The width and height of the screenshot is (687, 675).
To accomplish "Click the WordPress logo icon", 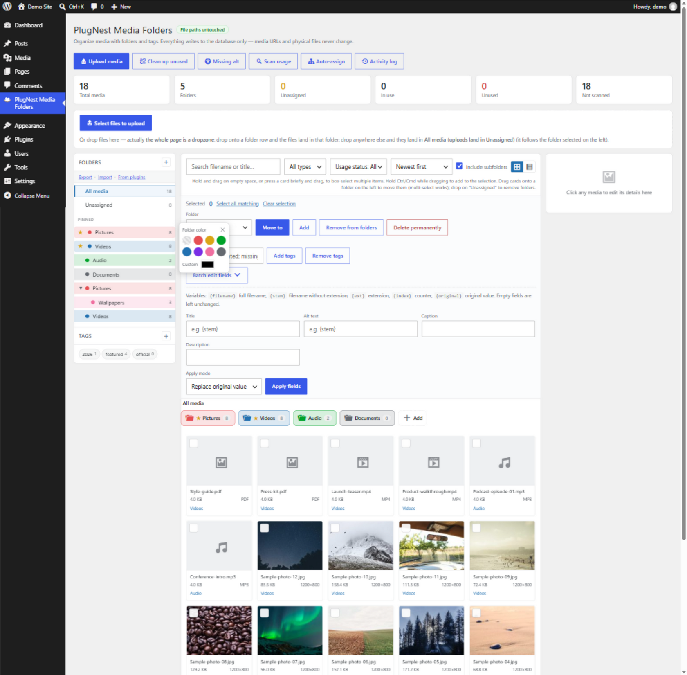I will click(x=7, y=7).
